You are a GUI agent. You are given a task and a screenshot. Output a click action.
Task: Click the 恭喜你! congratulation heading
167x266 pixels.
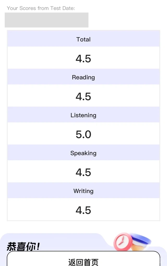(23, 246)
